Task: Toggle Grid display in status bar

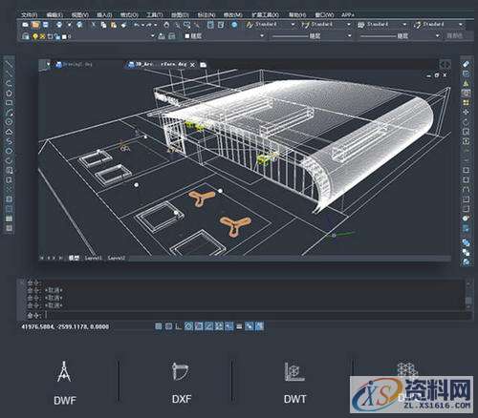Action: (x=168, y=326)
